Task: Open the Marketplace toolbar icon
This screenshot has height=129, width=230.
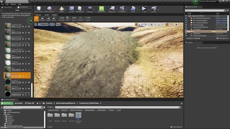Action: [x=80, y=9]
